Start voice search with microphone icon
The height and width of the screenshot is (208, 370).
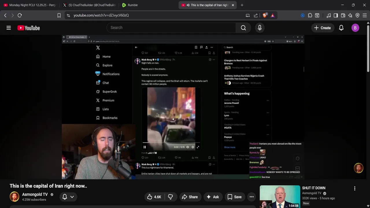point(260,28)
